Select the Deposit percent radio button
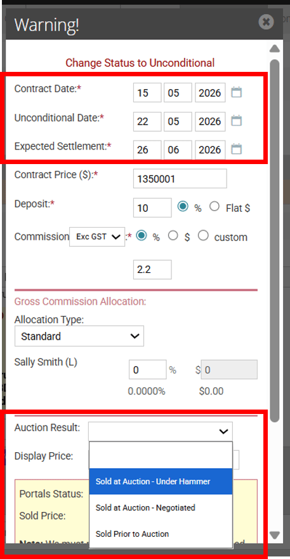This screenshot has width=290, height=559. 183,207
